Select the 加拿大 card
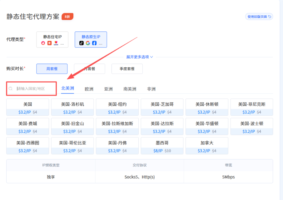283x200 pixels. click(x=207, y=146)
